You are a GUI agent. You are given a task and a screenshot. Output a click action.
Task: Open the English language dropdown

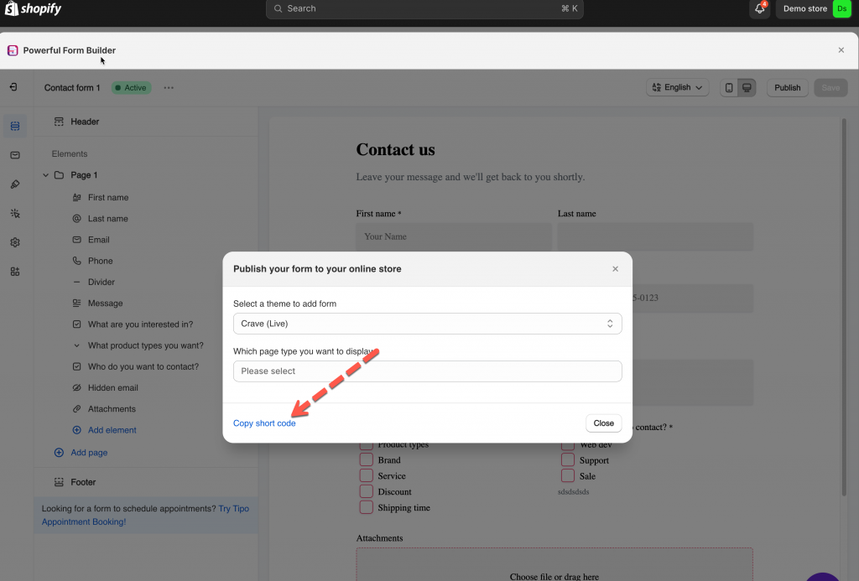[x=677, y=88]
